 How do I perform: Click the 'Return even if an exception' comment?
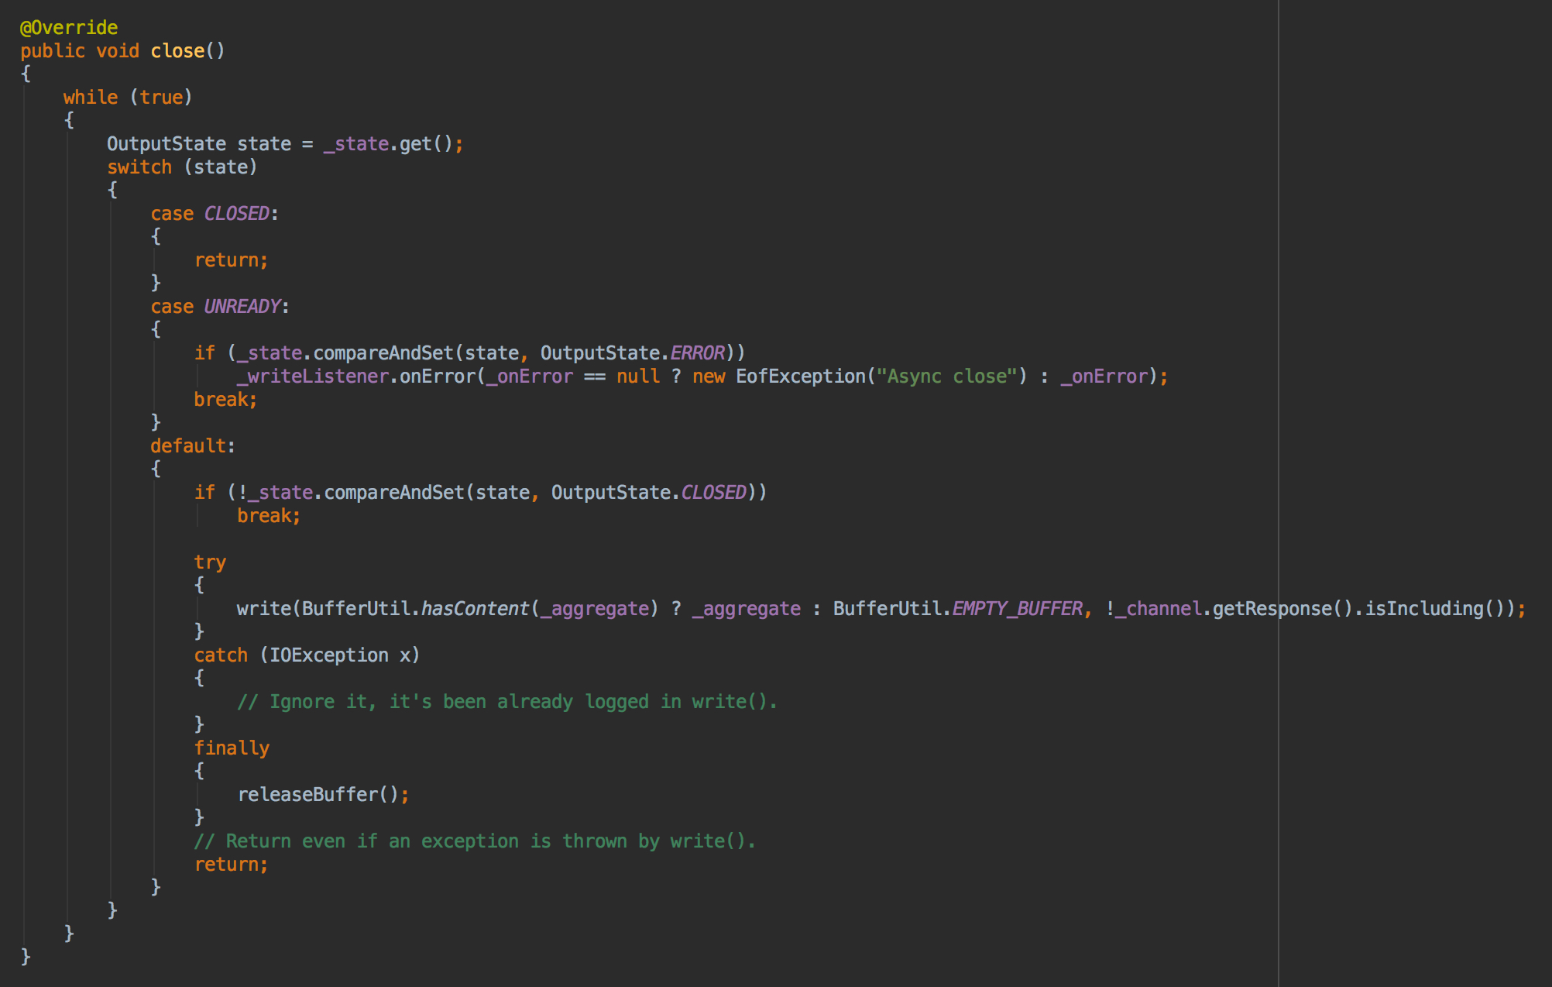pyautogui.click(x=475, y=841)
